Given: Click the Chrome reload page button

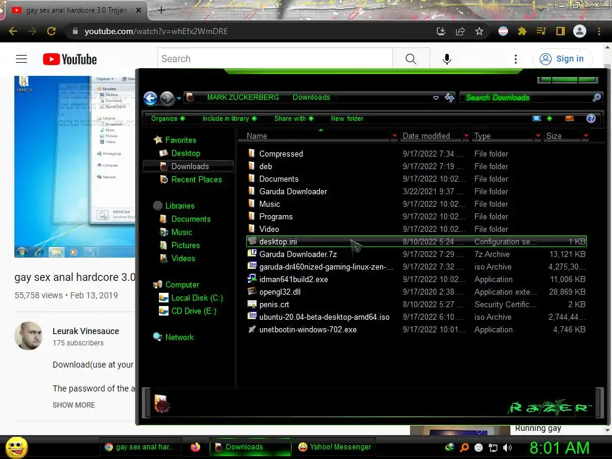Looking at the screenshot, I should (51, 31).
